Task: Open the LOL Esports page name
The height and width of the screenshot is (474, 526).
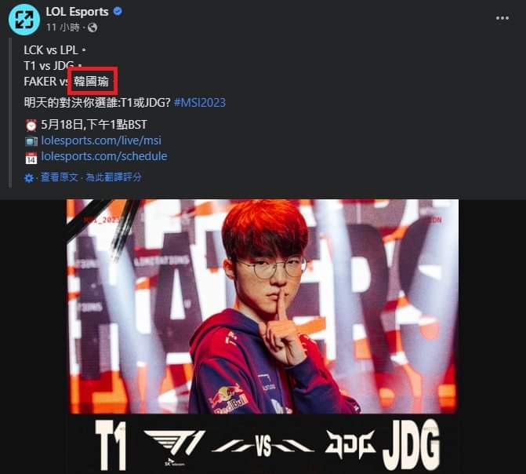Action: [x=77, y=12]
